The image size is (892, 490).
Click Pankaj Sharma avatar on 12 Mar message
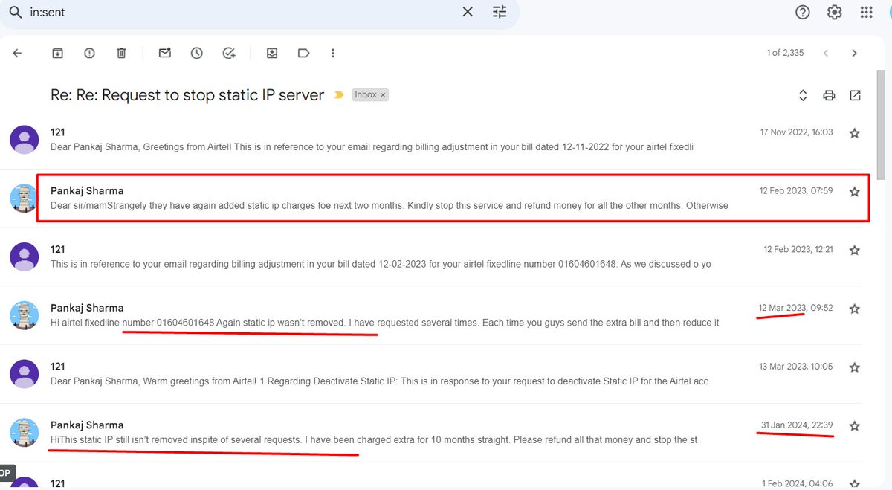[x=25, y=315]
